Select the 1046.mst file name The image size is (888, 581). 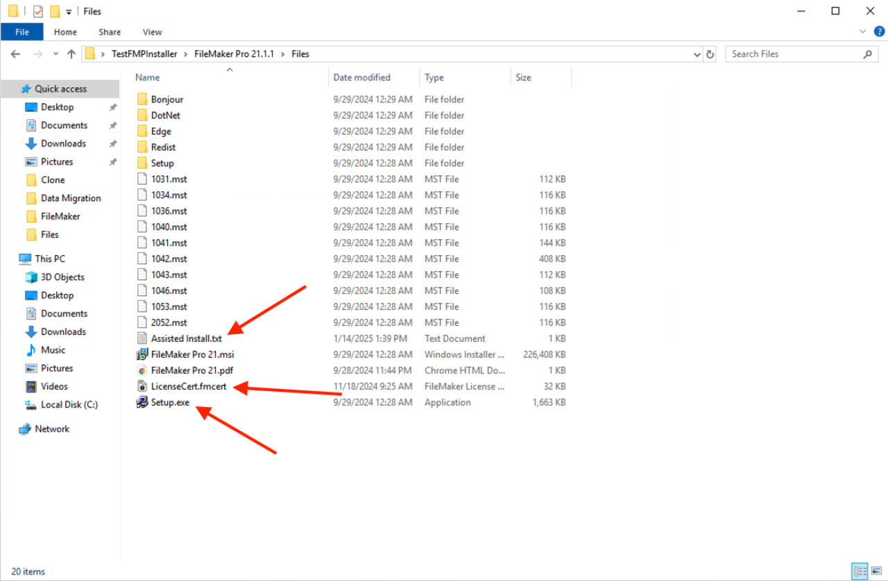click(169, 290)
